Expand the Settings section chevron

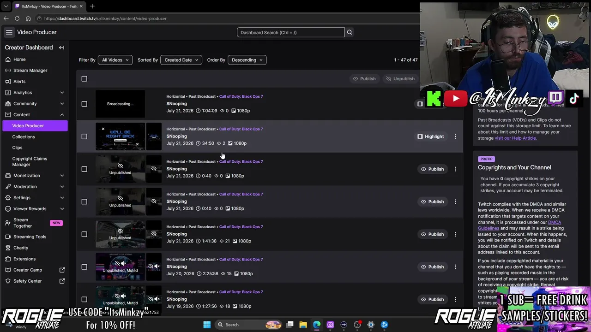point(62,198)
